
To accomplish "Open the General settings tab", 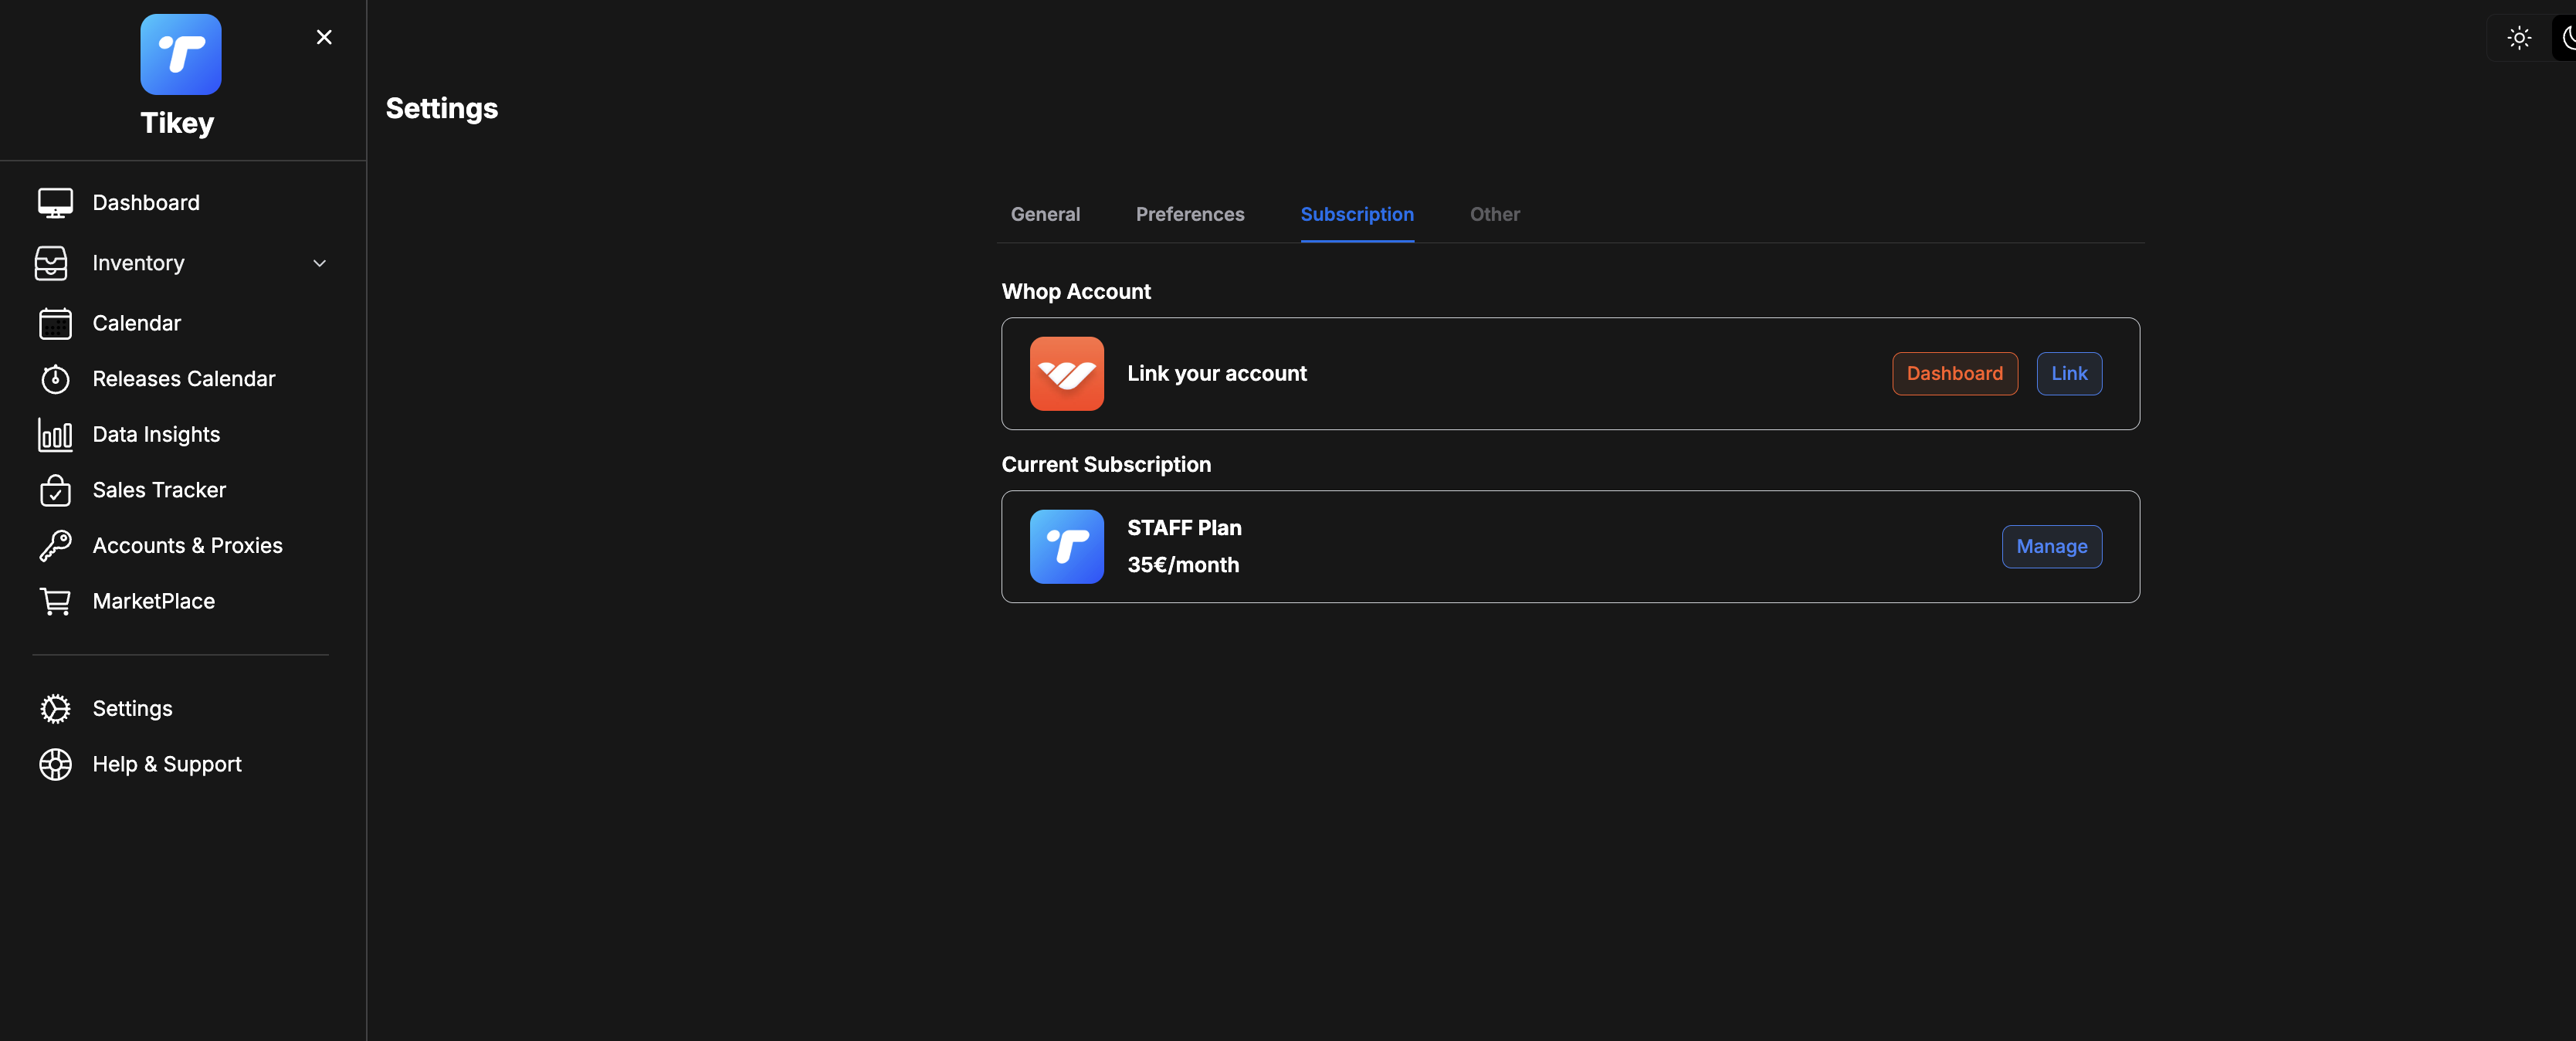I will tap(1045, 214).
